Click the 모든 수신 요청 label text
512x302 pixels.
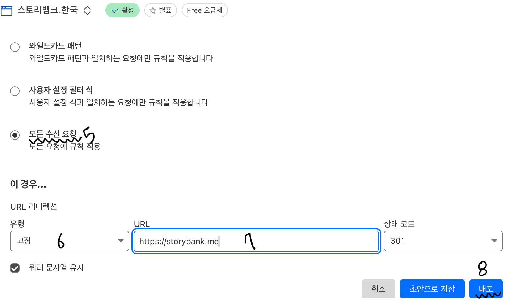coord(53,134)
